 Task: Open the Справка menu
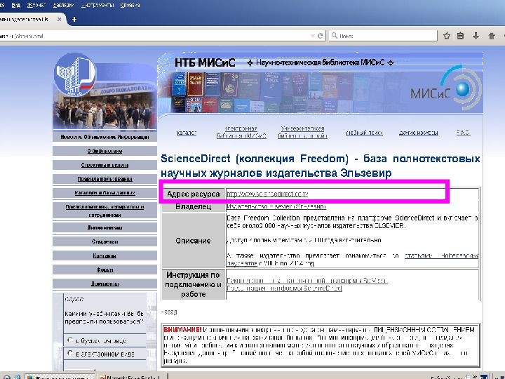click(130, 5)
